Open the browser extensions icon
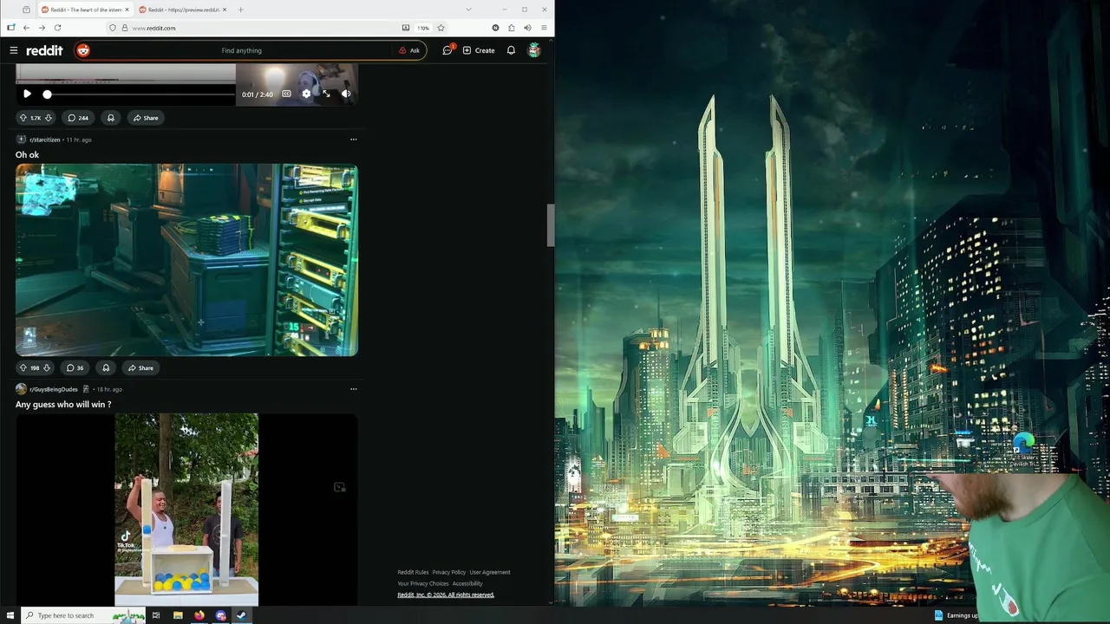The image size is (1110, 624). pos(511,28)
